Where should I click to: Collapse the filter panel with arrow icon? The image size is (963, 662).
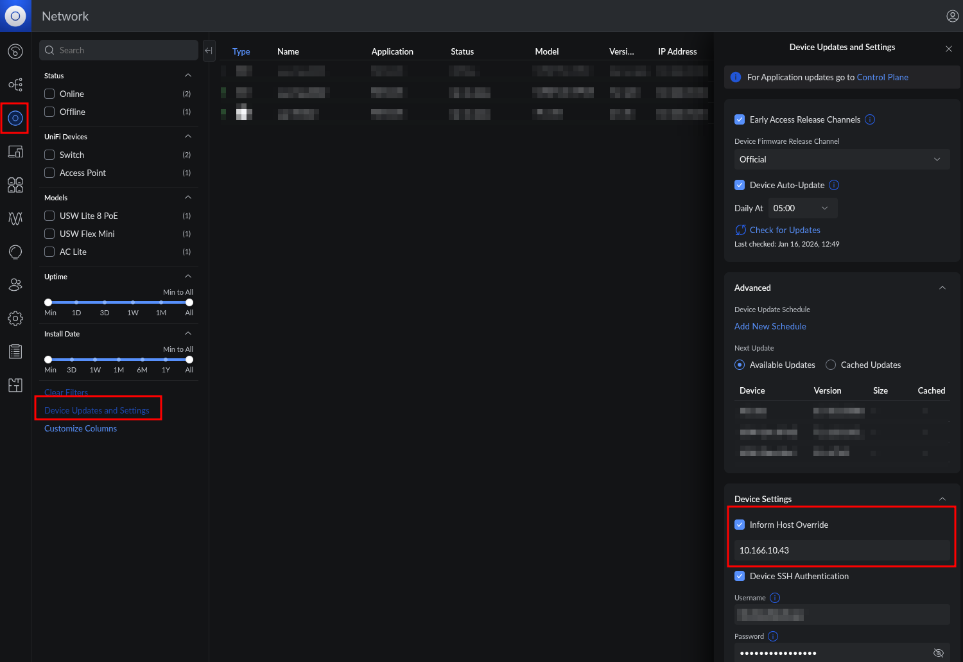tap(209, 51)
